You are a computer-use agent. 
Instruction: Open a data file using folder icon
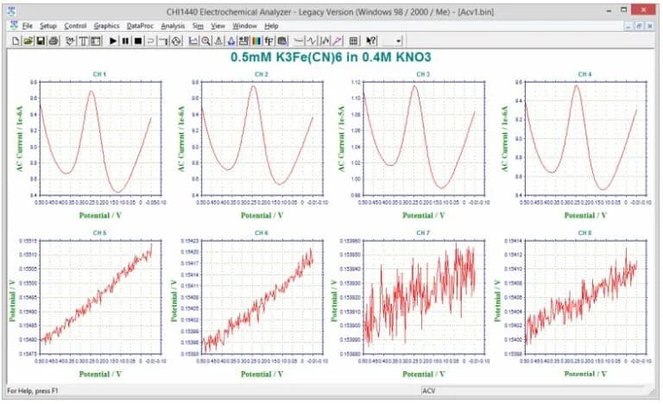28,41
